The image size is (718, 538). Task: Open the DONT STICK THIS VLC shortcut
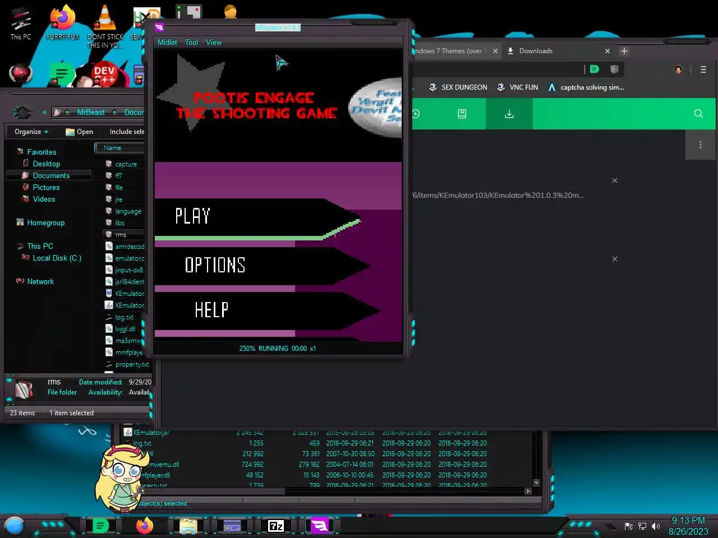(x=105, y=26)
